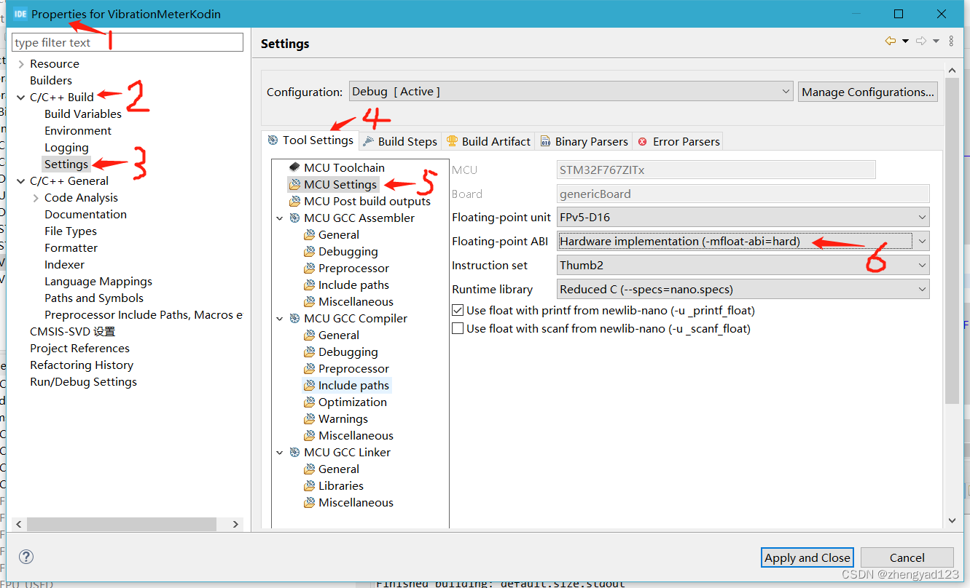Click the back navigation arrow icon
Viewport: 970px width, 588px height.
tap(890, 41)
